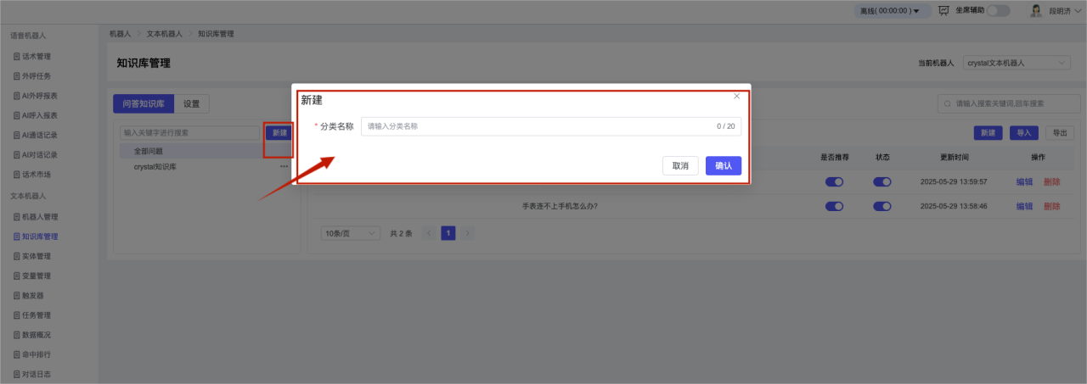Close the 新建 dialog with the X icon
The image size is (1087, 384).
[736, 97]
